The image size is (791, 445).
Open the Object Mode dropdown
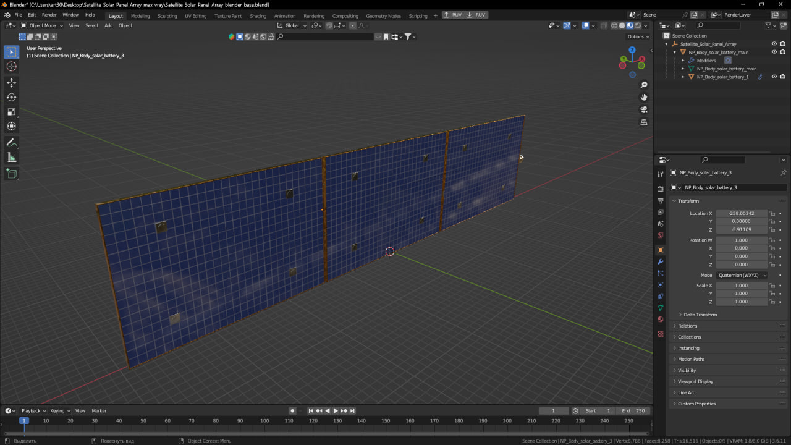coord(42,25)
